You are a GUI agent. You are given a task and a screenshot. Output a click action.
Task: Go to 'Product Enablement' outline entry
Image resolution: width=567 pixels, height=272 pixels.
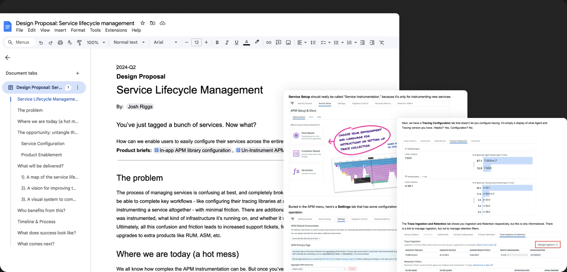41,155
